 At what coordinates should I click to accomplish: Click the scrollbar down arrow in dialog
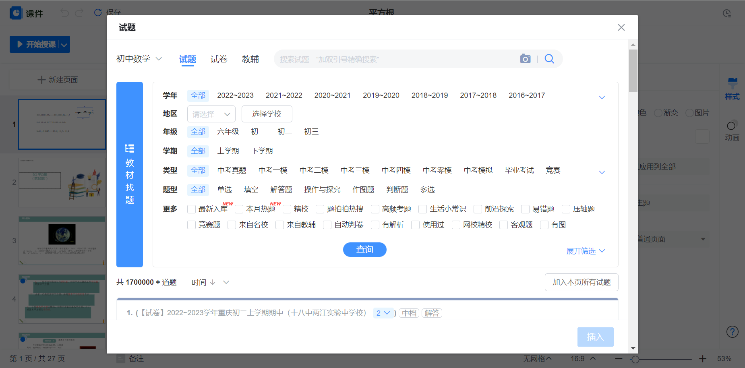pyautogui.click(x=633, y=348)
